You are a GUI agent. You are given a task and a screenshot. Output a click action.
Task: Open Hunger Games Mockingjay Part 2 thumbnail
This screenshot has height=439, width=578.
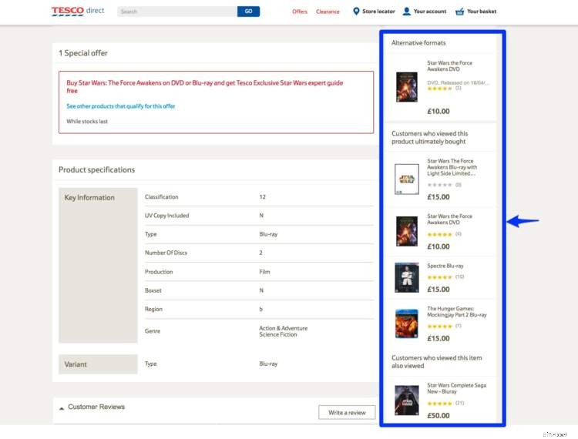(407, 323)
